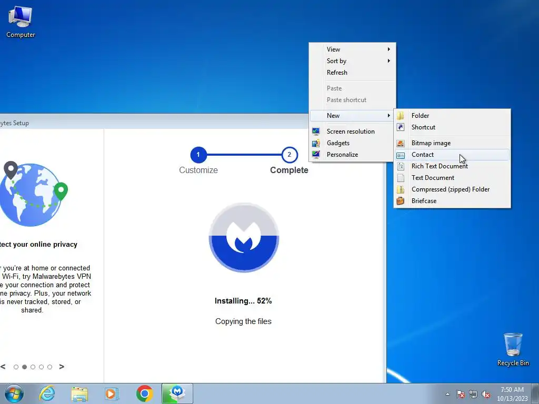Image resolution: width=539 pixels, height=404 pixels.
Task: Go to next slide arrow in setup
Action: click(x=62, y=367)
